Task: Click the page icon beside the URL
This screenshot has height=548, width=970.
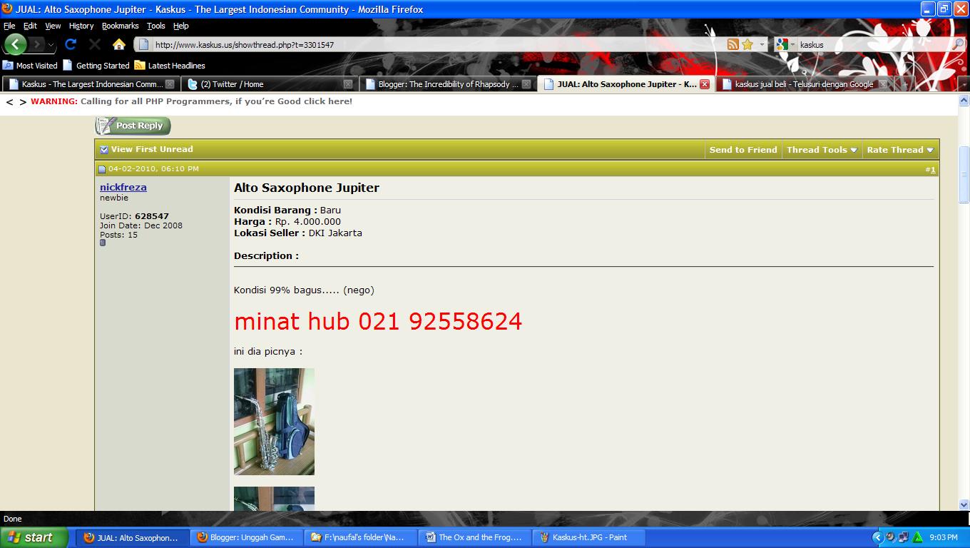Action: point(143,44)
